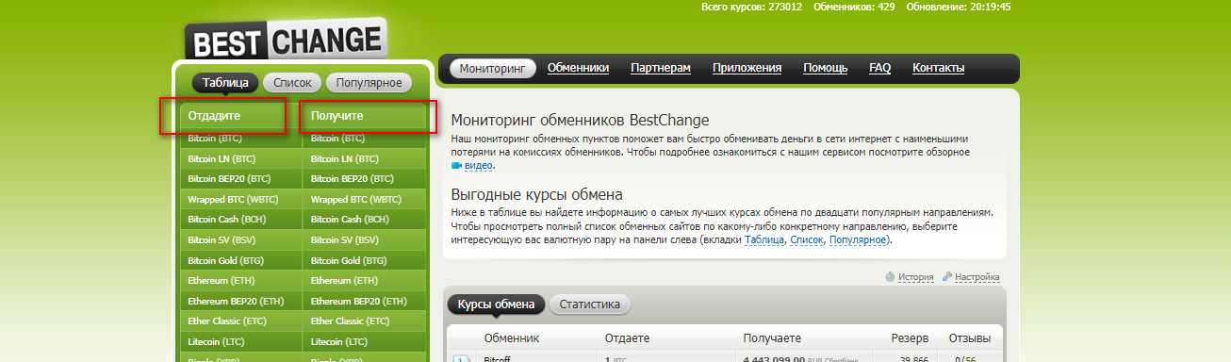
Task: Click the 'Обменников: 429' counter
Action: coord(855,7)
